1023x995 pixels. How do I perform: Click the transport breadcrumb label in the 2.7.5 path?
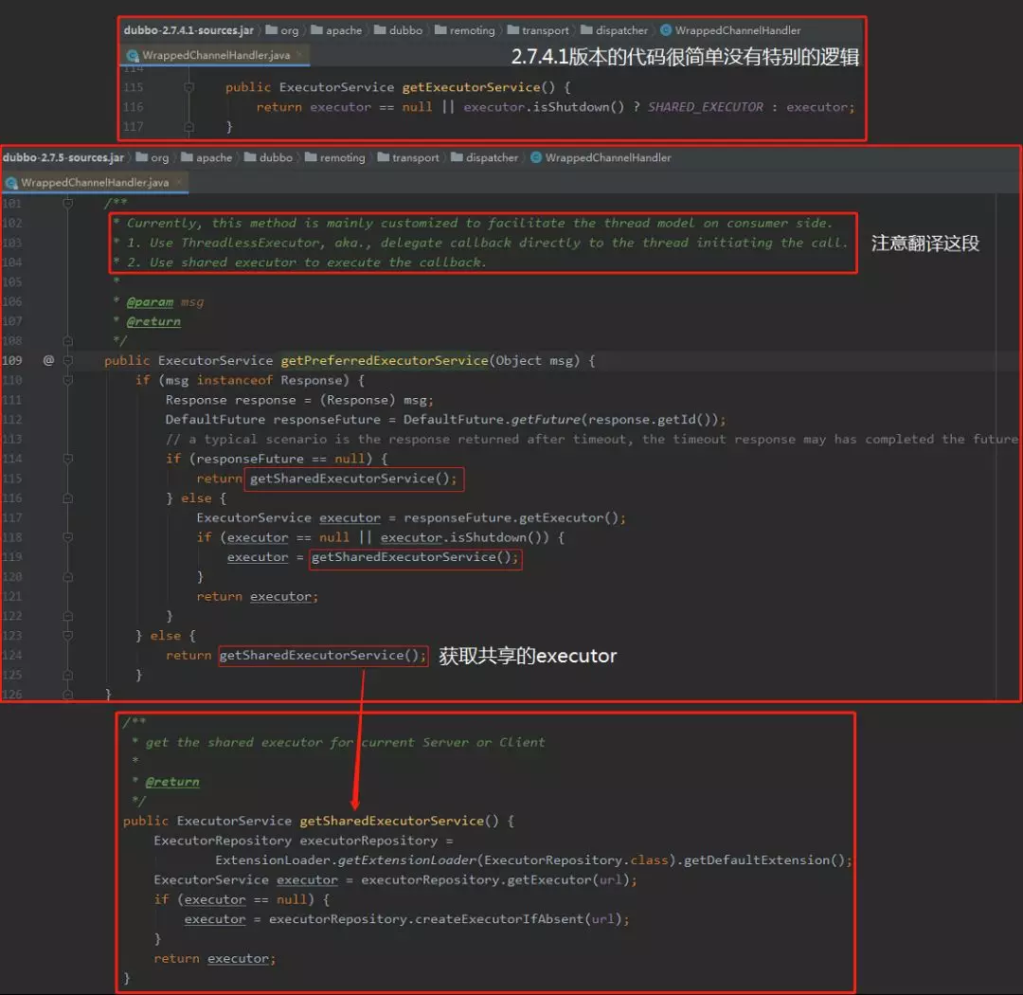416,157
